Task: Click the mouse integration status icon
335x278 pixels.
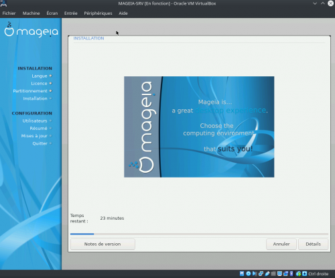Action: click(x=298, y=273)
